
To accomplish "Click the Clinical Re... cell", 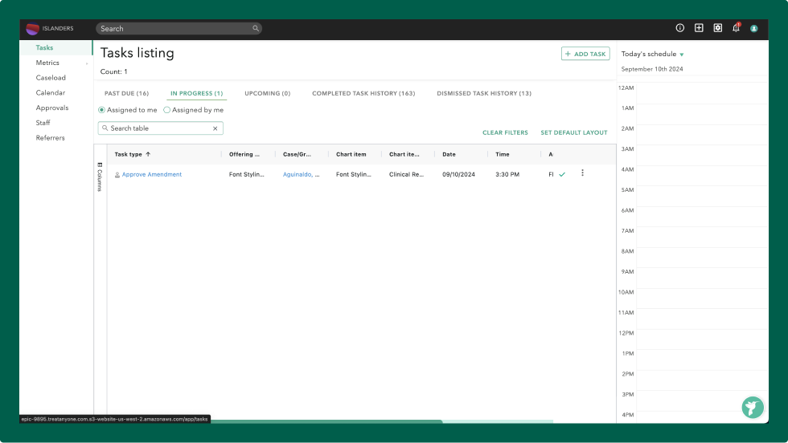I will (x=406, y=175).
